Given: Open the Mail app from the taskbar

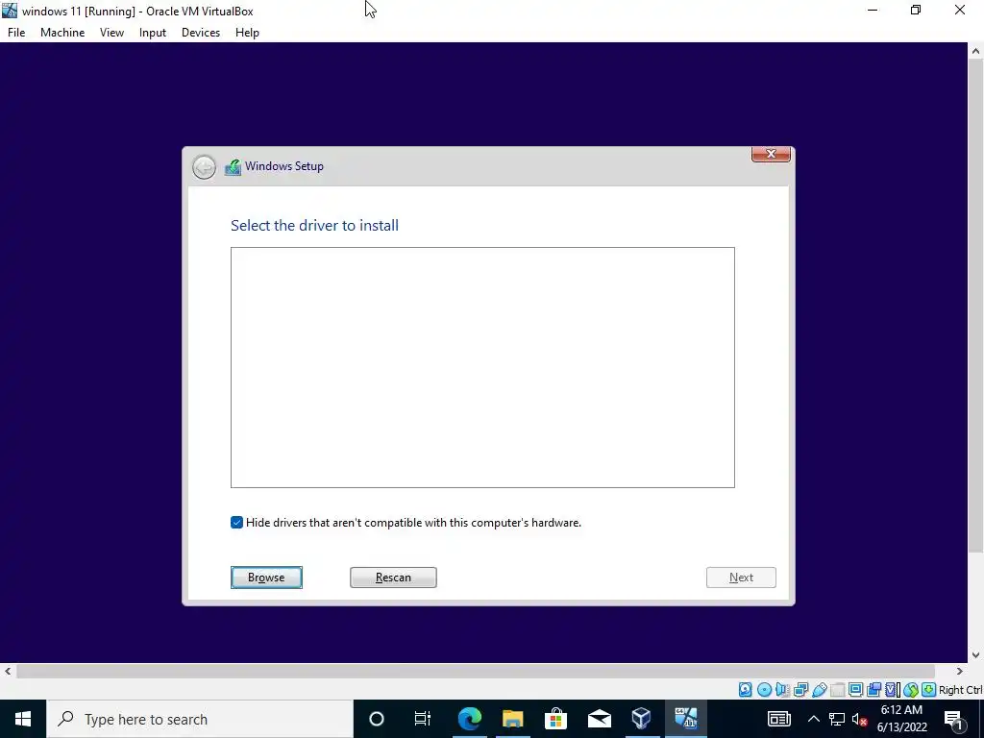Looking at the screenshot, I should [600, 719].
